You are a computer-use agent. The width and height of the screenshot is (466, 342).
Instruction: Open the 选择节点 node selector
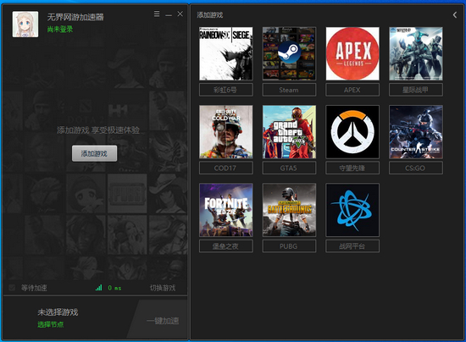point(51,324)
